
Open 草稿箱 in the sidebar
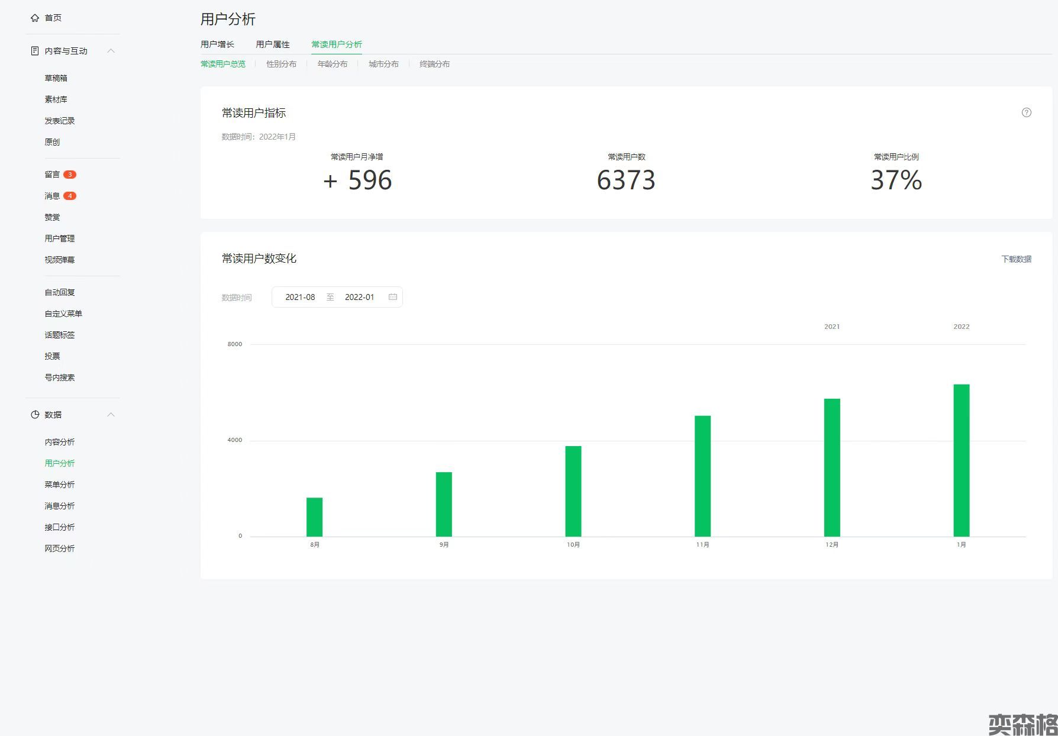56,78
